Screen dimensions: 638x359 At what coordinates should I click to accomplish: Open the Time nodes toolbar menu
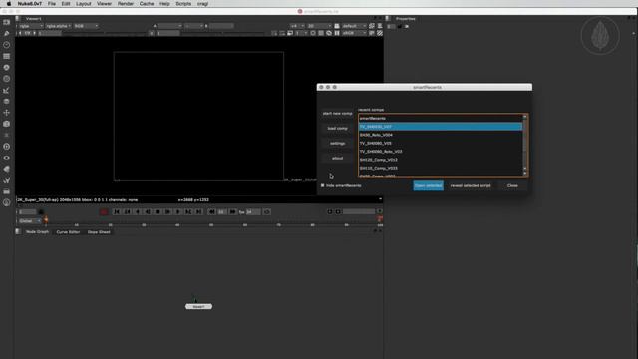[7, 45]
